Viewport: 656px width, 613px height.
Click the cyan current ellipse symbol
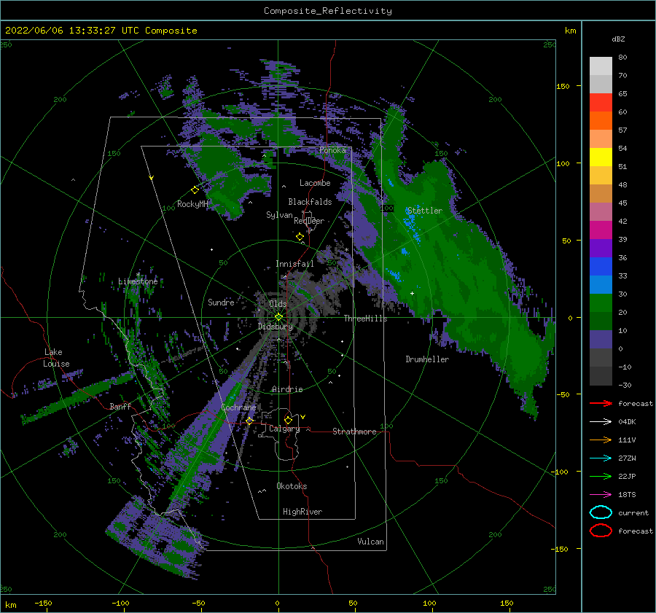tap(601, 512)
